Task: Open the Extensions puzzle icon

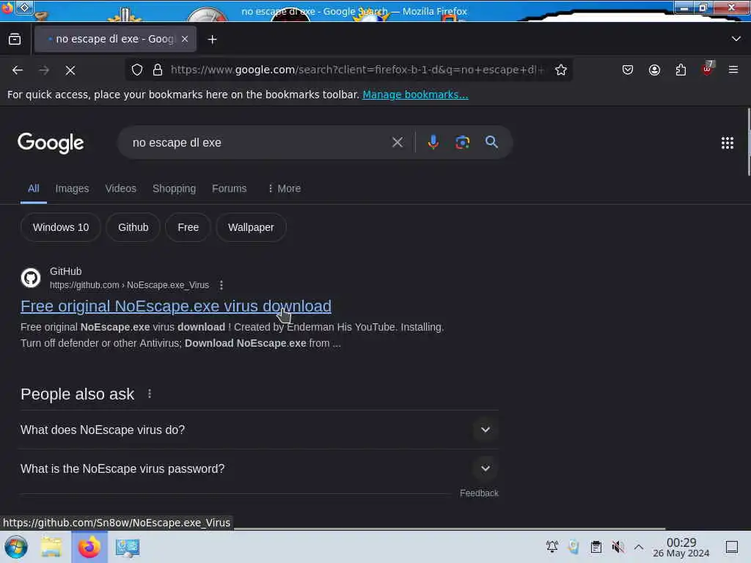Action: pyautogui.click(x=681, y=70)
